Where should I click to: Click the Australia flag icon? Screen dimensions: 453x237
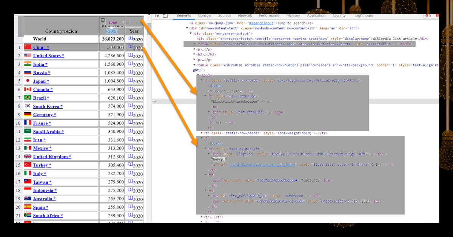pos(28,199)
